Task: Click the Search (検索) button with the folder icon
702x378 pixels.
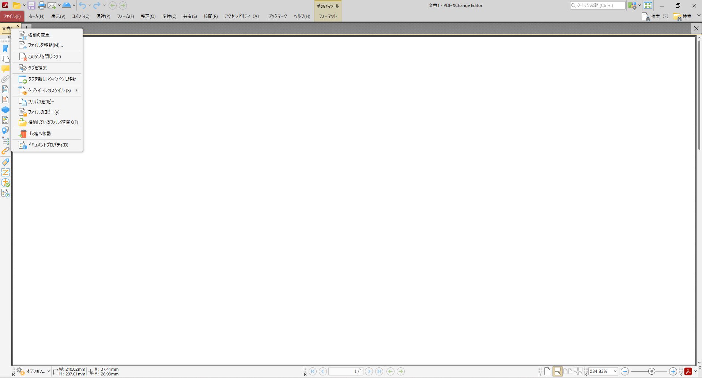Action: 682,16
